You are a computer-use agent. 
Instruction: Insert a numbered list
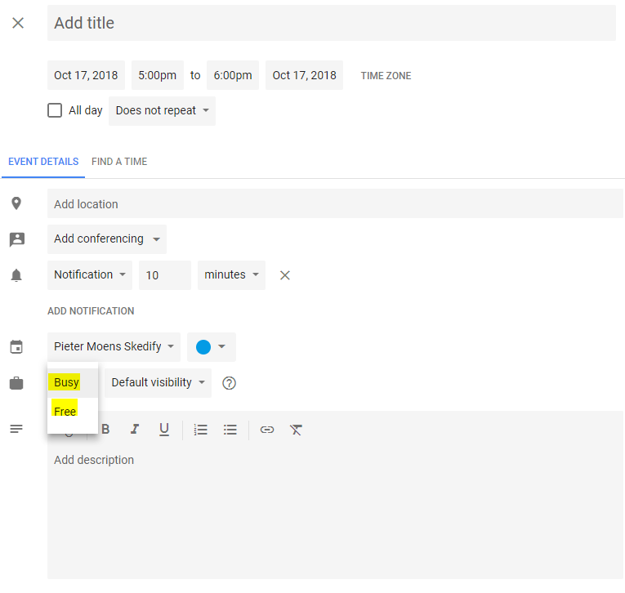[201, 430]
